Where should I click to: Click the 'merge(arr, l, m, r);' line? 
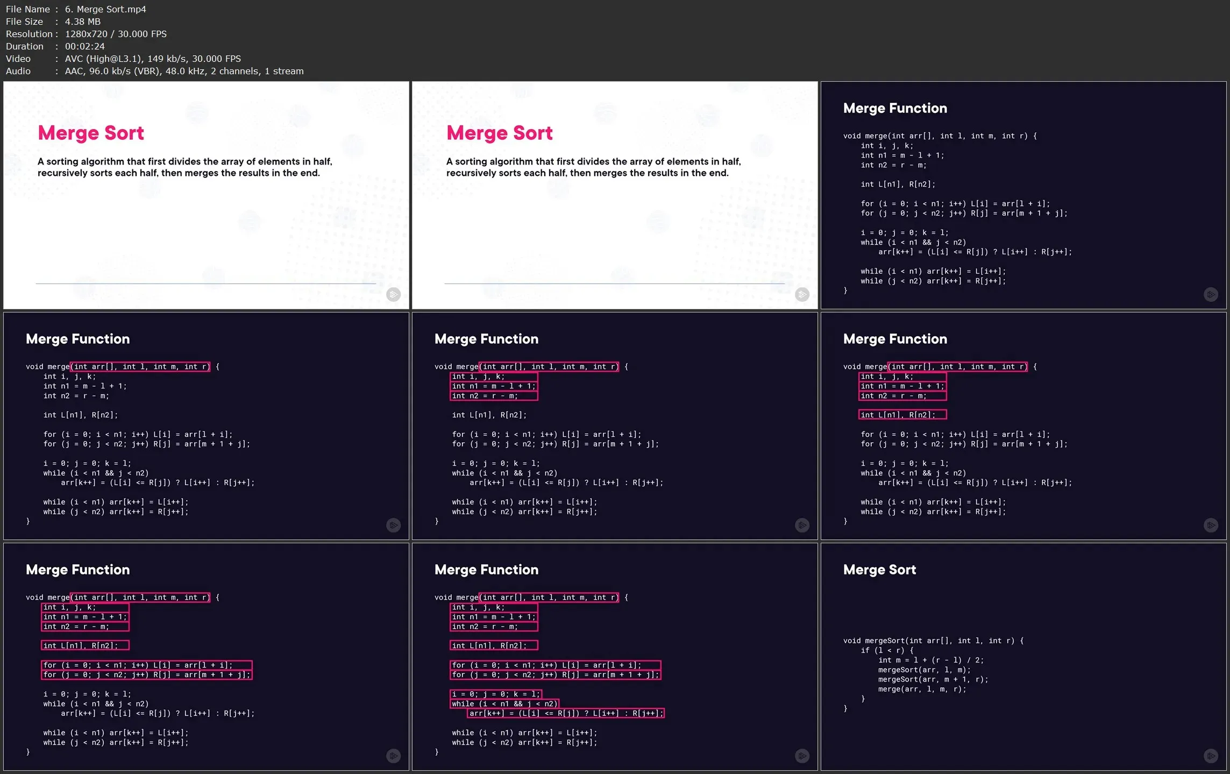922,689
